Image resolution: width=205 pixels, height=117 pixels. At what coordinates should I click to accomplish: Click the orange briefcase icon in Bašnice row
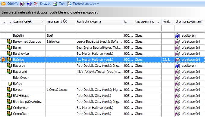click(3, 60)
